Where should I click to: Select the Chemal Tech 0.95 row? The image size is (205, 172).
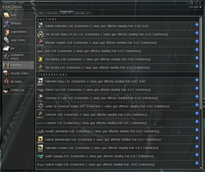117,90
